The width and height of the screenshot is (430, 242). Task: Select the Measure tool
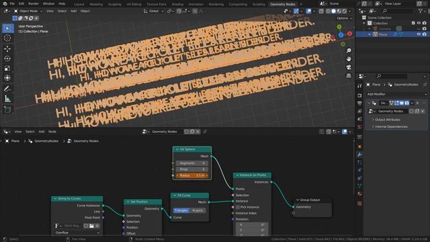7,99
